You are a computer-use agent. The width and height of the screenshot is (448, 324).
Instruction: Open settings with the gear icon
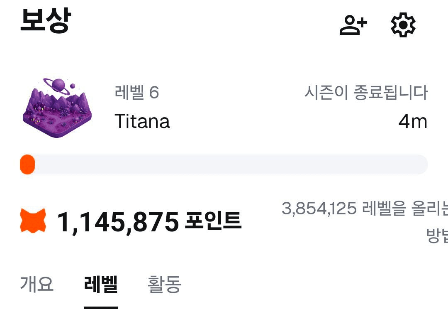[x=403, y=26]
